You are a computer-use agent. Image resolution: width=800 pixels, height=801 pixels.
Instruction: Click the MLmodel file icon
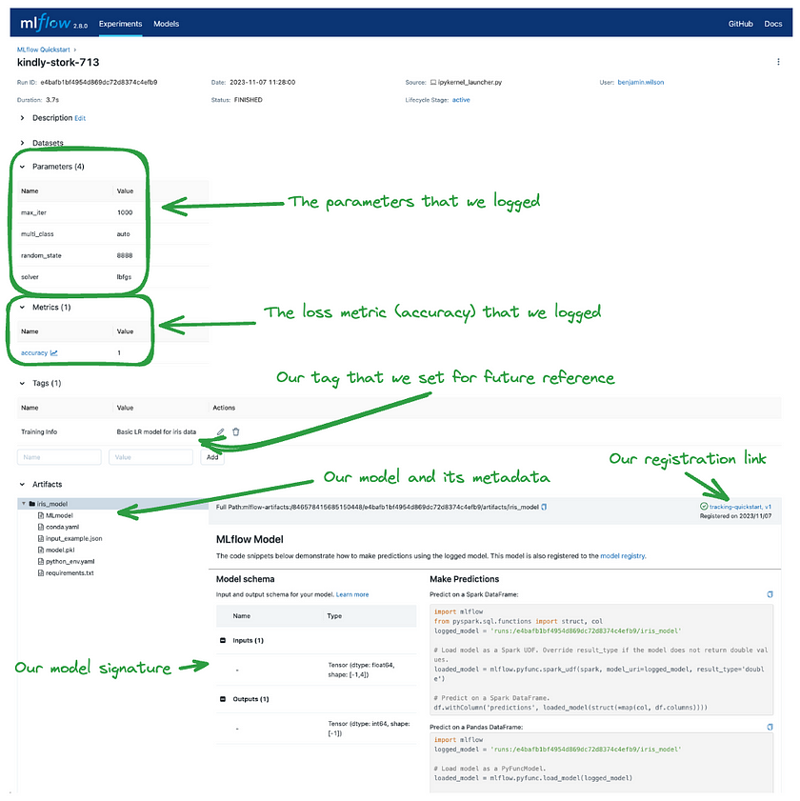(41, 515)
